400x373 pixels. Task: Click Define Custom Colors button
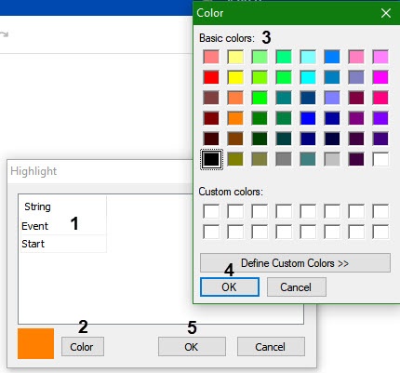pos(295,263)
